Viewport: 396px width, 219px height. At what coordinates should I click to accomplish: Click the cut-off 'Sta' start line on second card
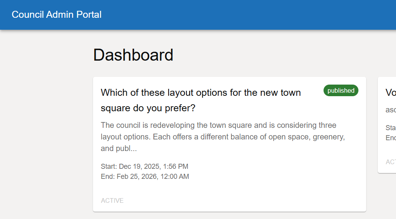390,128
